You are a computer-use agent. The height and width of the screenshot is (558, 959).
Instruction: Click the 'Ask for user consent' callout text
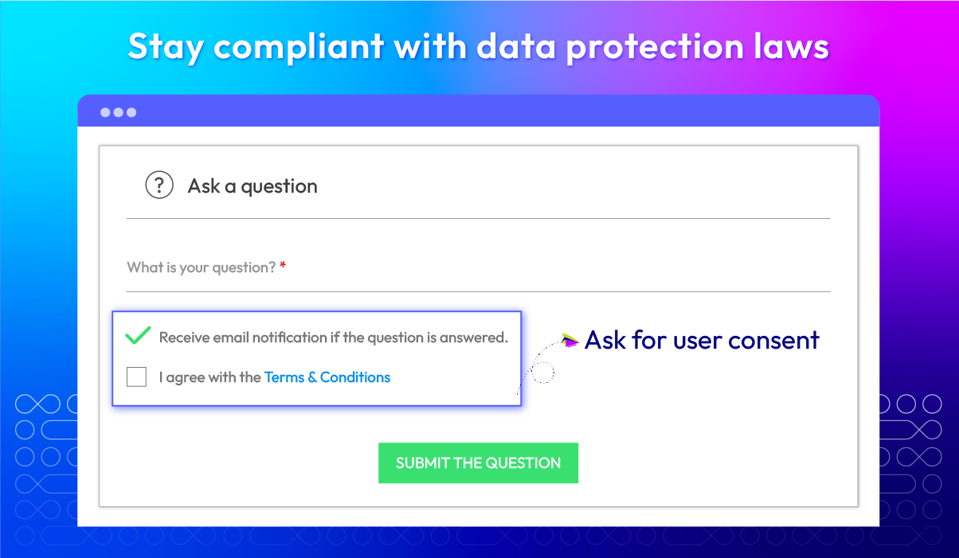point(702,340)
